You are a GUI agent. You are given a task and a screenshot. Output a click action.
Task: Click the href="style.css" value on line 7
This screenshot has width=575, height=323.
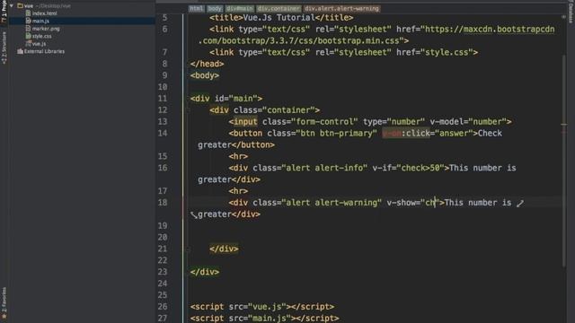pos(435,52)
